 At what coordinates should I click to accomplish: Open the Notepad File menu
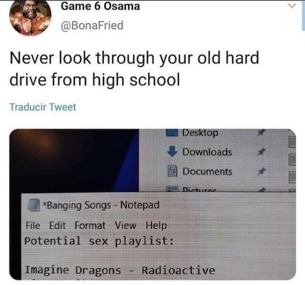[x=33, y=226]
